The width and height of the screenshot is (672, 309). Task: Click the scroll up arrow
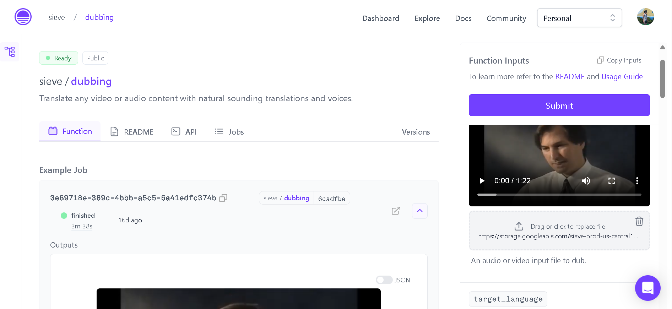coord(662,47)
